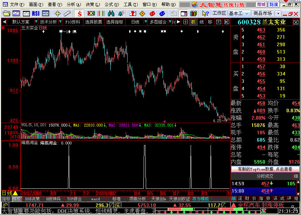Click the 金杯汽车 封涨停板 news ticker

point(260,205)
